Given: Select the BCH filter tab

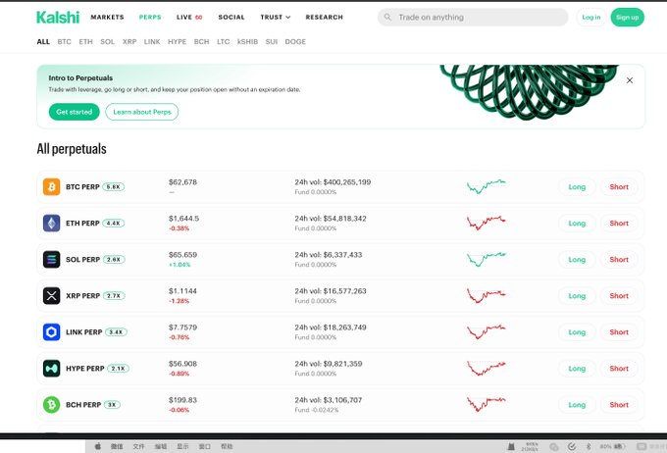Looking at the screenshot, I should (x=201, y=42).
